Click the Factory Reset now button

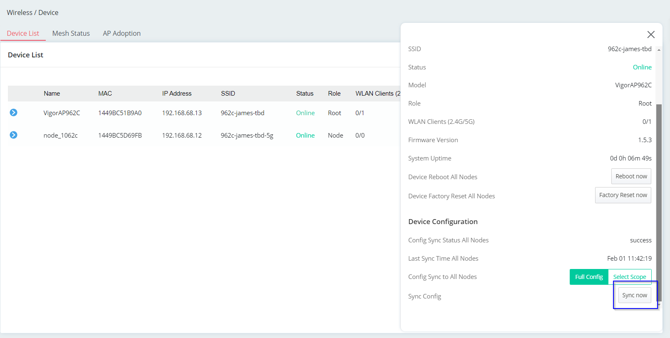623,195
